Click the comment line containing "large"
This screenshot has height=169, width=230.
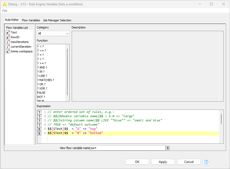pyautogui.click(x=91, y=116)
